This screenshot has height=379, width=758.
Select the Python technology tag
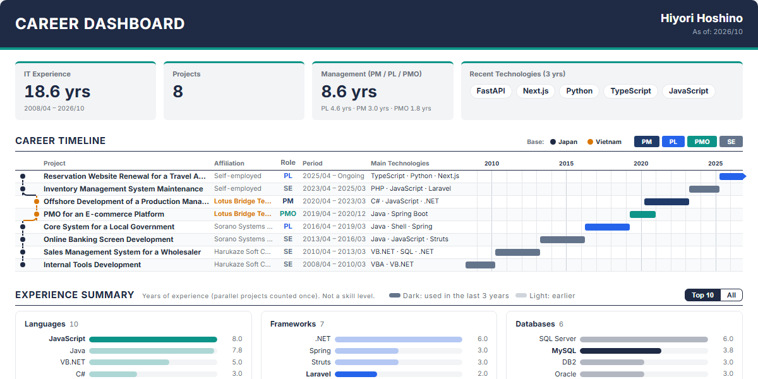click(x=579, y=91)
